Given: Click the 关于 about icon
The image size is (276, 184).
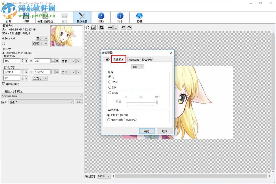Looking at the screenshot, I should [x=120, y=16].
